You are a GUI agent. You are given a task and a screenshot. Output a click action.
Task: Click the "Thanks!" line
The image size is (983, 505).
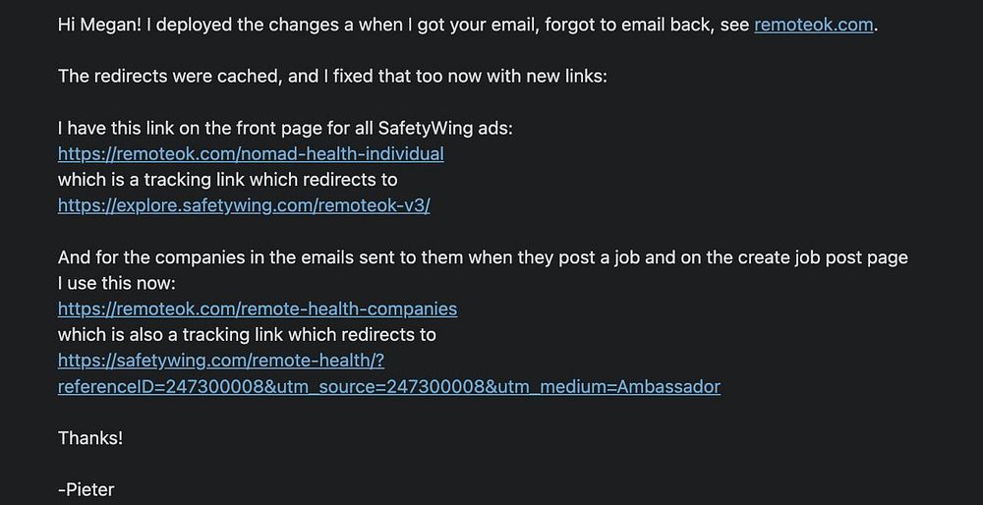pos(90,438)
